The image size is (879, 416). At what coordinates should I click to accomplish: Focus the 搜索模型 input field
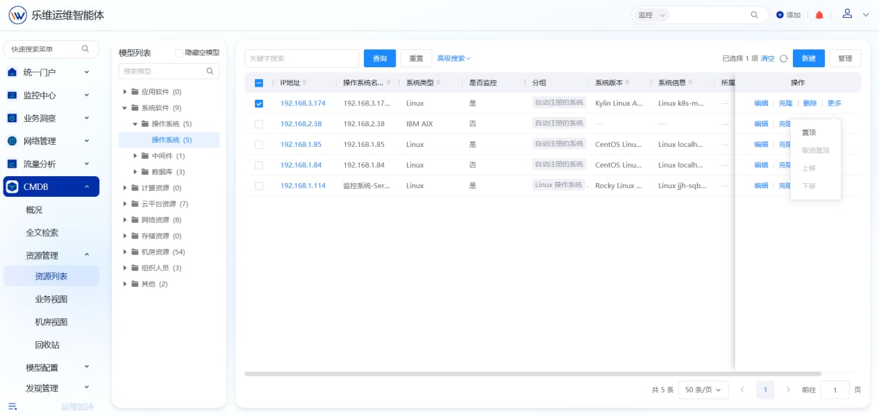(169, 71)
